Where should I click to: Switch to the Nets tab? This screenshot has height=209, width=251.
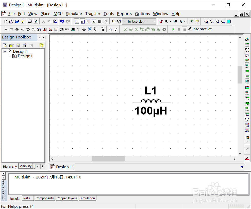coord(27,198)
